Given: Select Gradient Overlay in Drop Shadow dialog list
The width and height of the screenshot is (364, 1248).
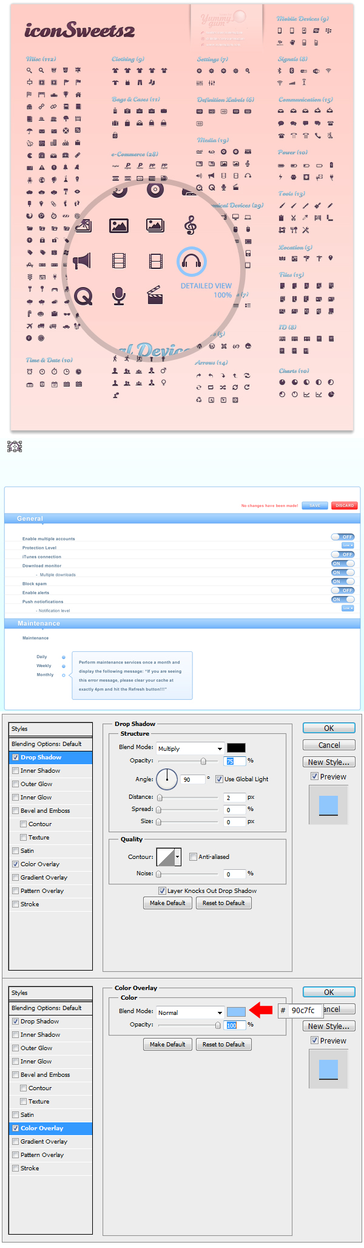Looking at the screenshot, I should tap(44, 877).
